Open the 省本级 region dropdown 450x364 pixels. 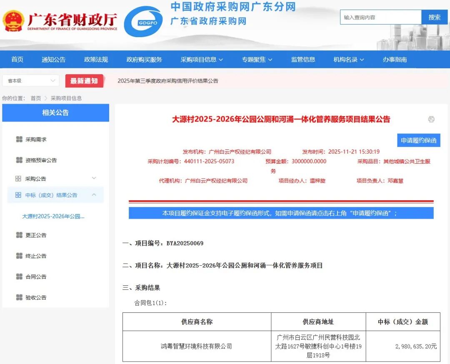coord(31,81)
